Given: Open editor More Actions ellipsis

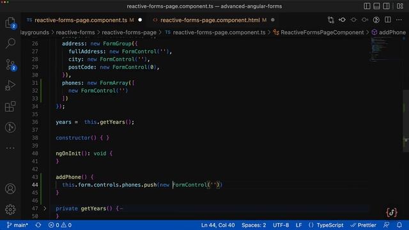Looking at the screenshot, I should 399,20.
